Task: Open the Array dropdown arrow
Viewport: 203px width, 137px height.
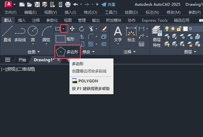Action: pyautogui.click(x=96, y=44)
